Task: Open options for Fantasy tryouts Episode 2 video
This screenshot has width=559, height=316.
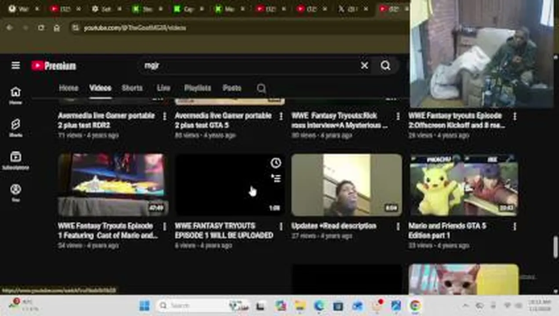Action: [x=515, y=116]
